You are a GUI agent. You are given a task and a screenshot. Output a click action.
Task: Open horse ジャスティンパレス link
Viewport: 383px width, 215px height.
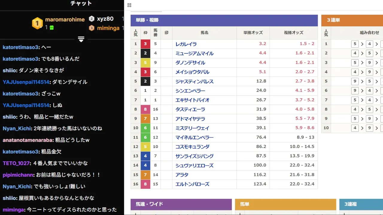194,82
